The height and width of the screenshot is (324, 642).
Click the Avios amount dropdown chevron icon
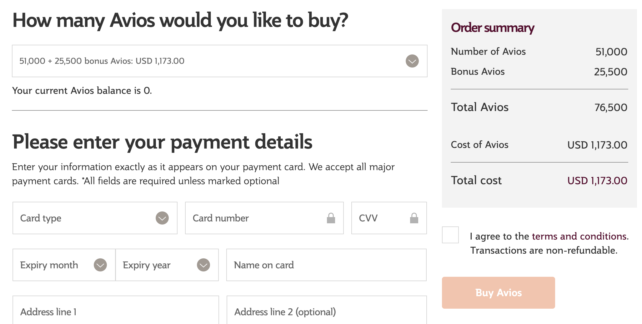tap(412, 61)
